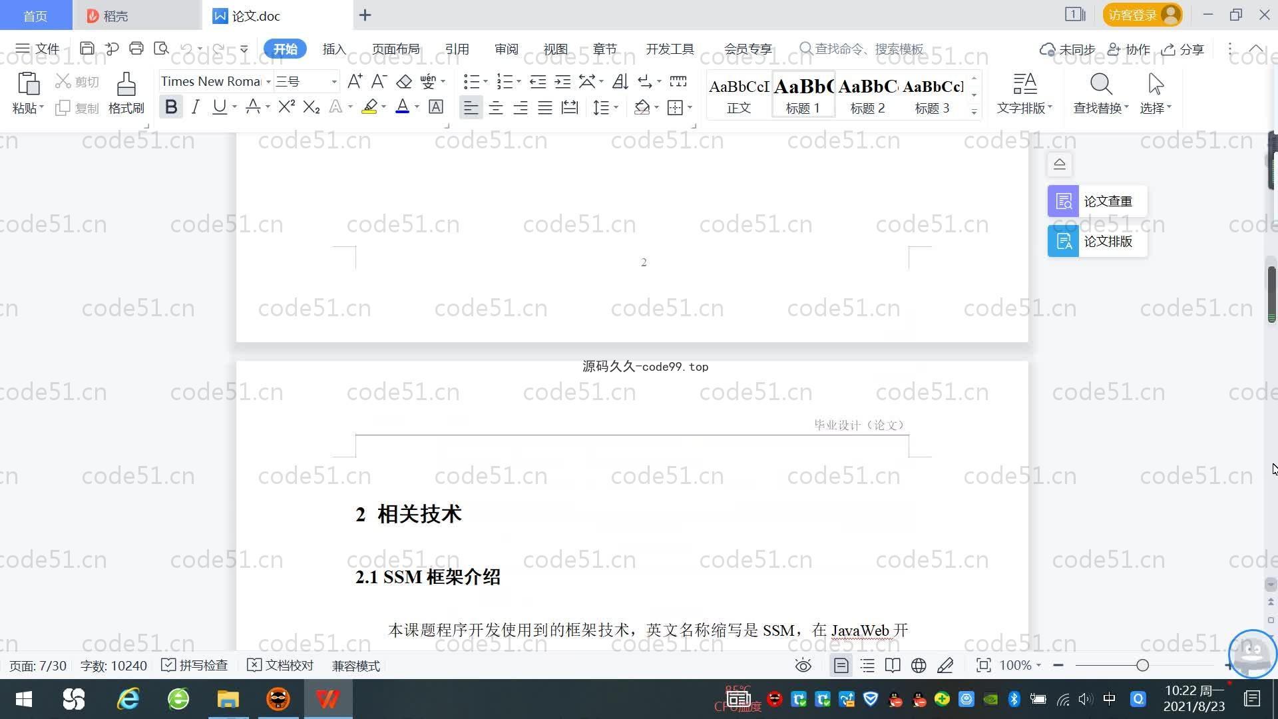This screenshot has height=719, width=1278.
Task: Expand the styles gallery list
Action: pyautogui.click(x=974, y=111)
